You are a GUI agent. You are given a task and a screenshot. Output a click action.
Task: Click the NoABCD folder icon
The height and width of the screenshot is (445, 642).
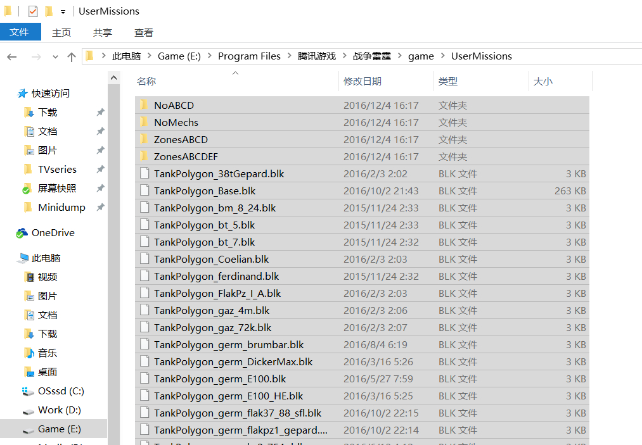144,104
